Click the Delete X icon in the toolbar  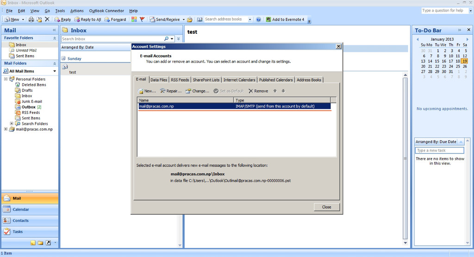(x=47, y=19)
